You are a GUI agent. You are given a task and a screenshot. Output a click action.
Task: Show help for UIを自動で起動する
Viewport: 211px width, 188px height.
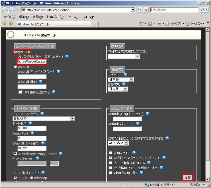pyautogui.click(x=54, y=92)
